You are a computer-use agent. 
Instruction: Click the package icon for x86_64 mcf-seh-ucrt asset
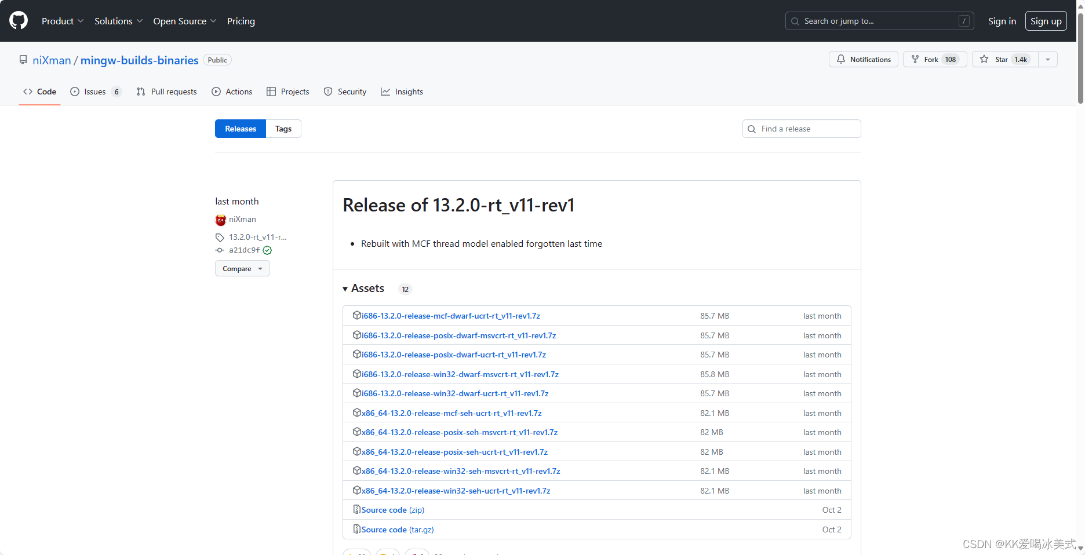click(x=357, y=413)
